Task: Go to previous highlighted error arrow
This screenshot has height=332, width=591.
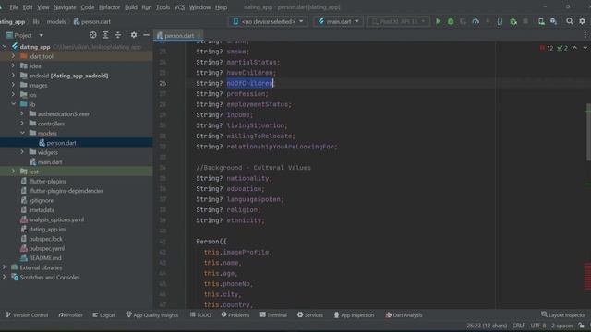Action: tap(574, 48)
